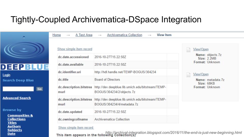Click the Search Deep Blue input field

coord(18,89)
